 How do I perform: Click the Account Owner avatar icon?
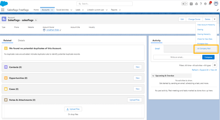44,30
